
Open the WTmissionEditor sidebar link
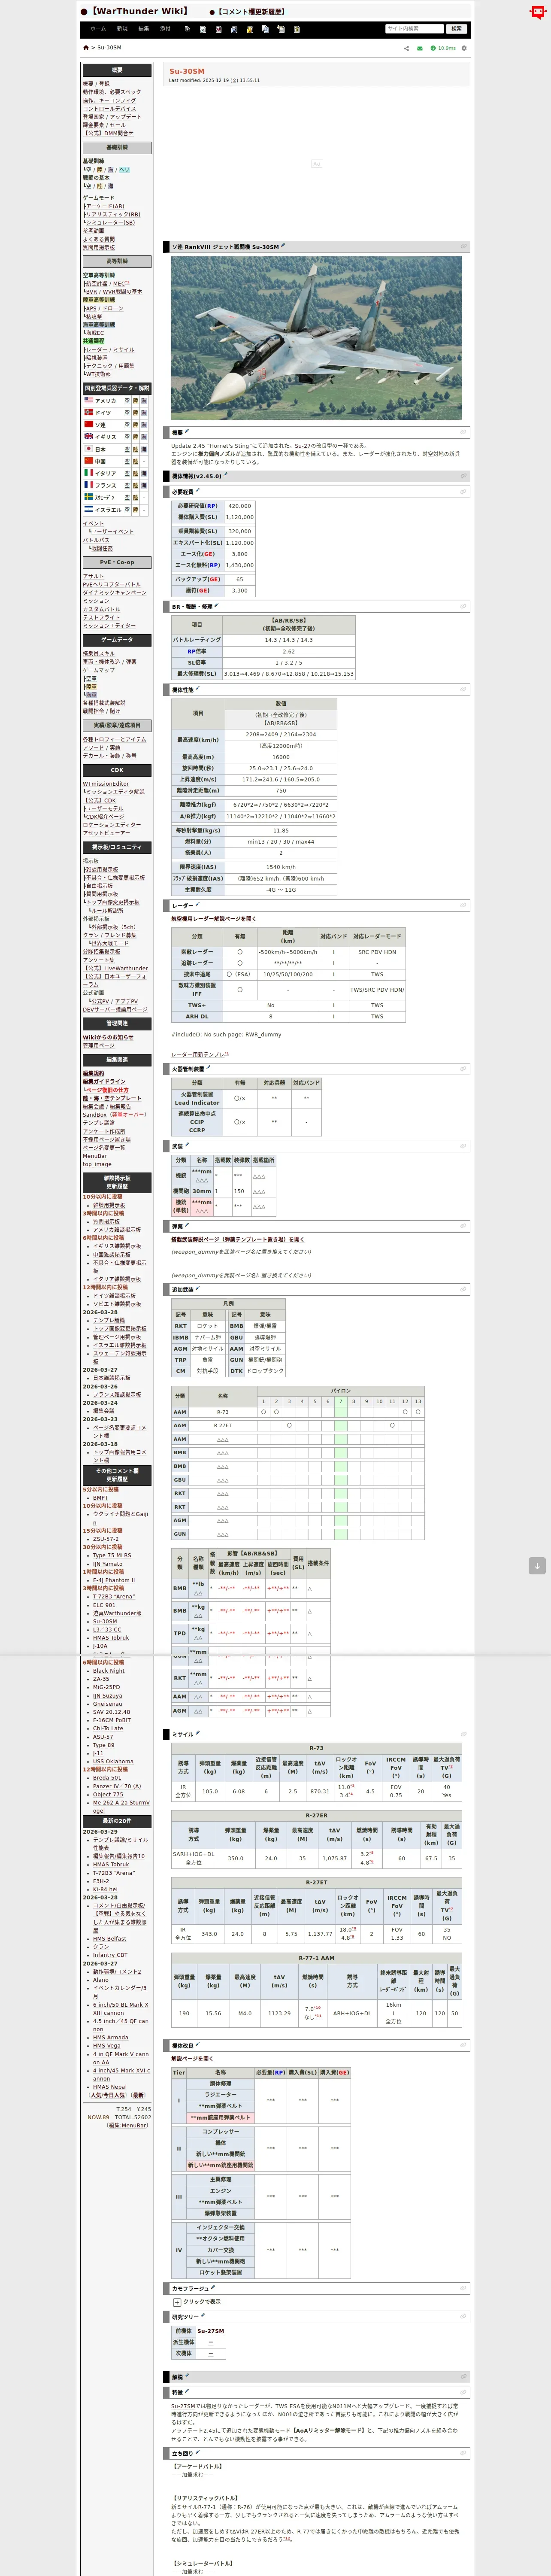(106, 783)
